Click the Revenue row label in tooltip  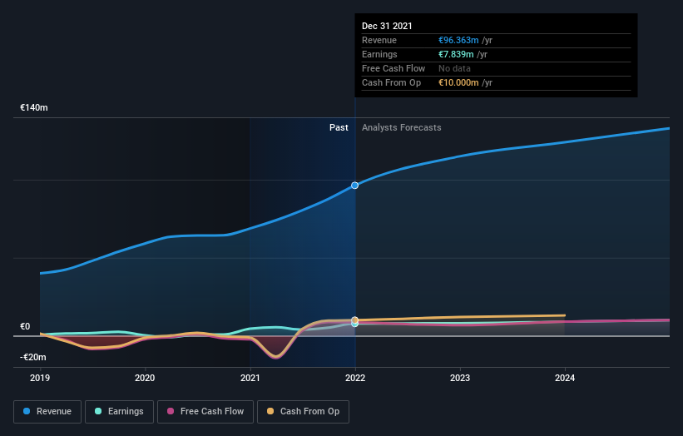(x=379, y=40)
